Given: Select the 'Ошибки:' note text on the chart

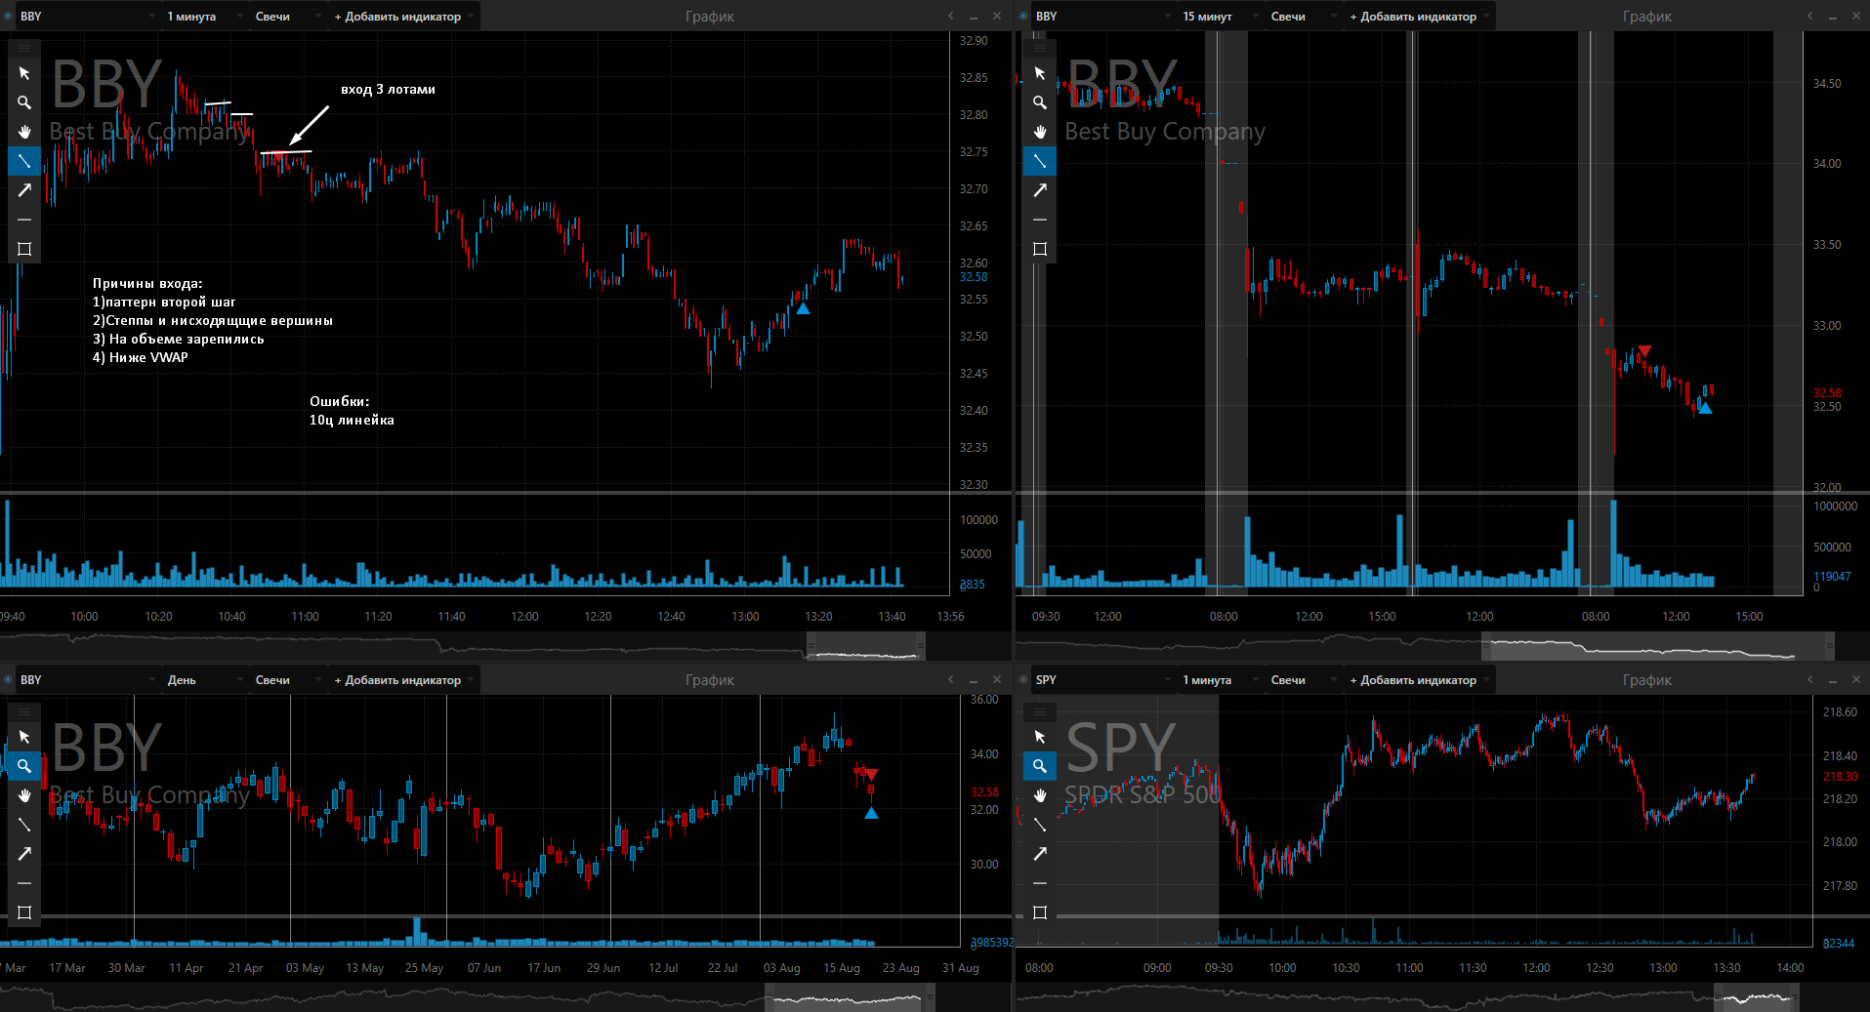Looking at the screenshot, I should tap(339, 401).
